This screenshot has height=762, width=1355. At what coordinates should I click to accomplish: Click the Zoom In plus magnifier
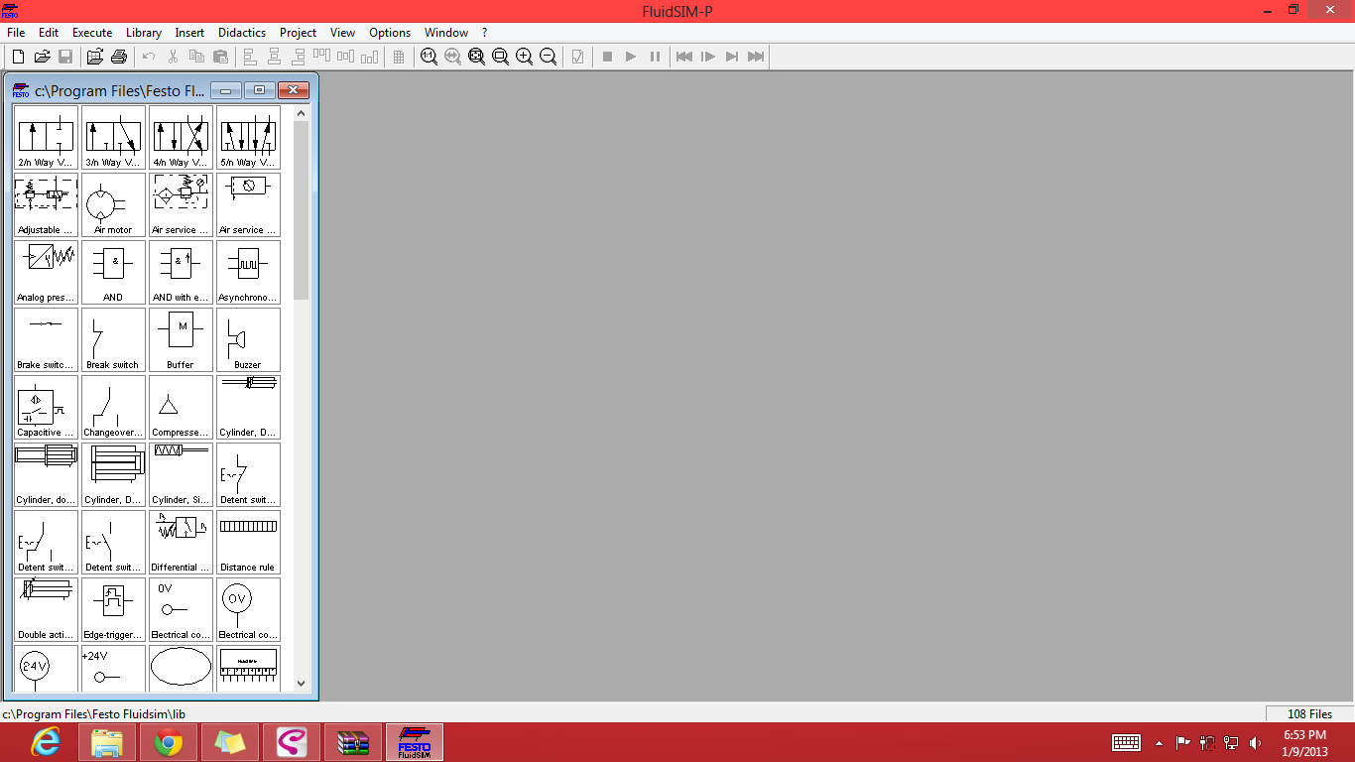click(524, 57)
